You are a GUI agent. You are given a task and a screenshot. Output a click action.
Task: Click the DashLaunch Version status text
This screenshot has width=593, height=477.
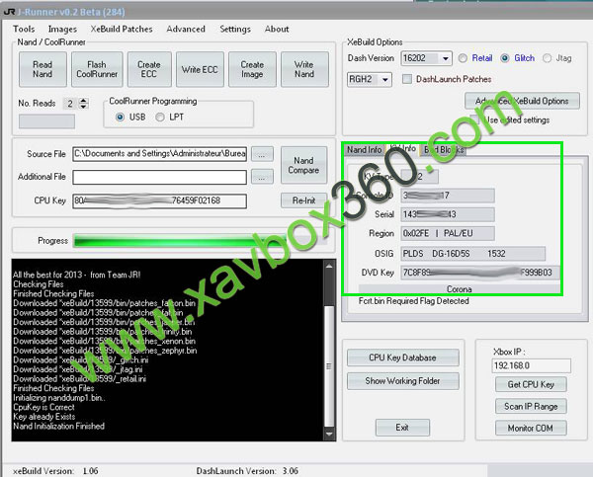[x=247, y=471]
